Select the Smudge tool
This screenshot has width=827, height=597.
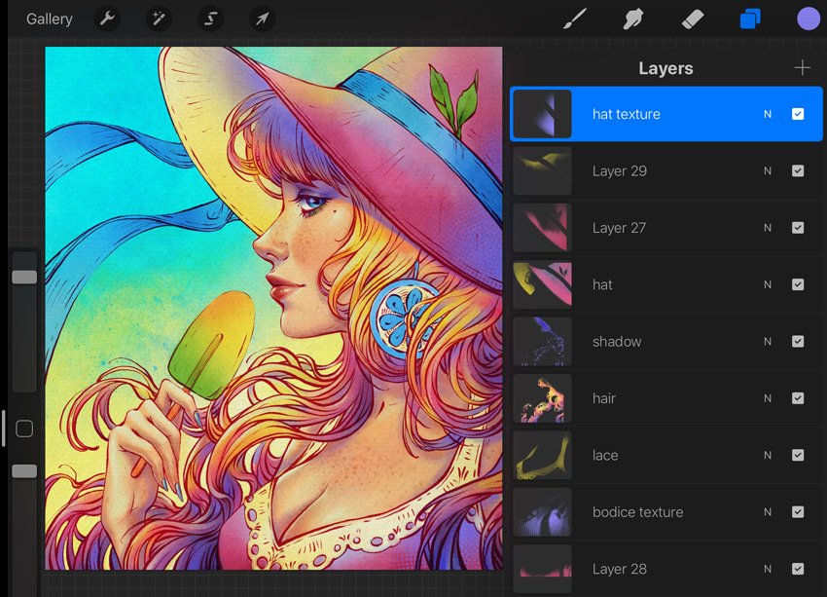(x=633, y=19)
